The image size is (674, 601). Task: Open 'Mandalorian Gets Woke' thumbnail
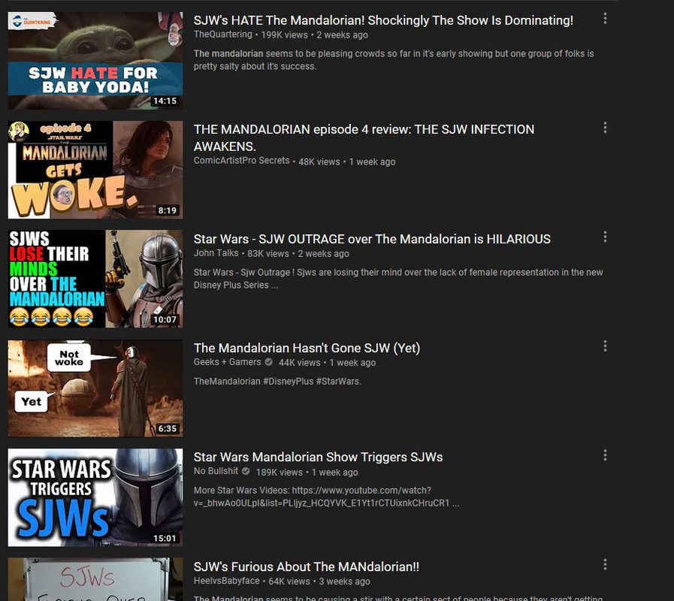(95, 170)
